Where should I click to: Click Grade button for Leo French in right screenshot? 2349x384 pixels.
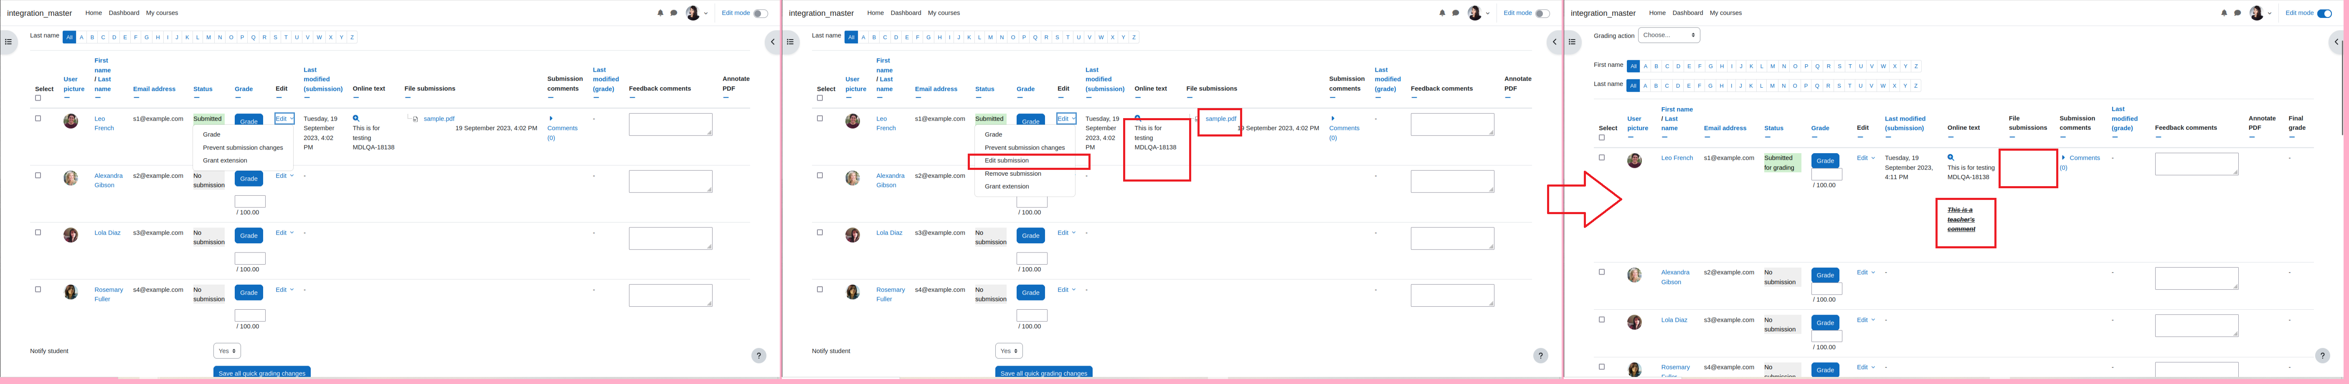(1825, 161)
